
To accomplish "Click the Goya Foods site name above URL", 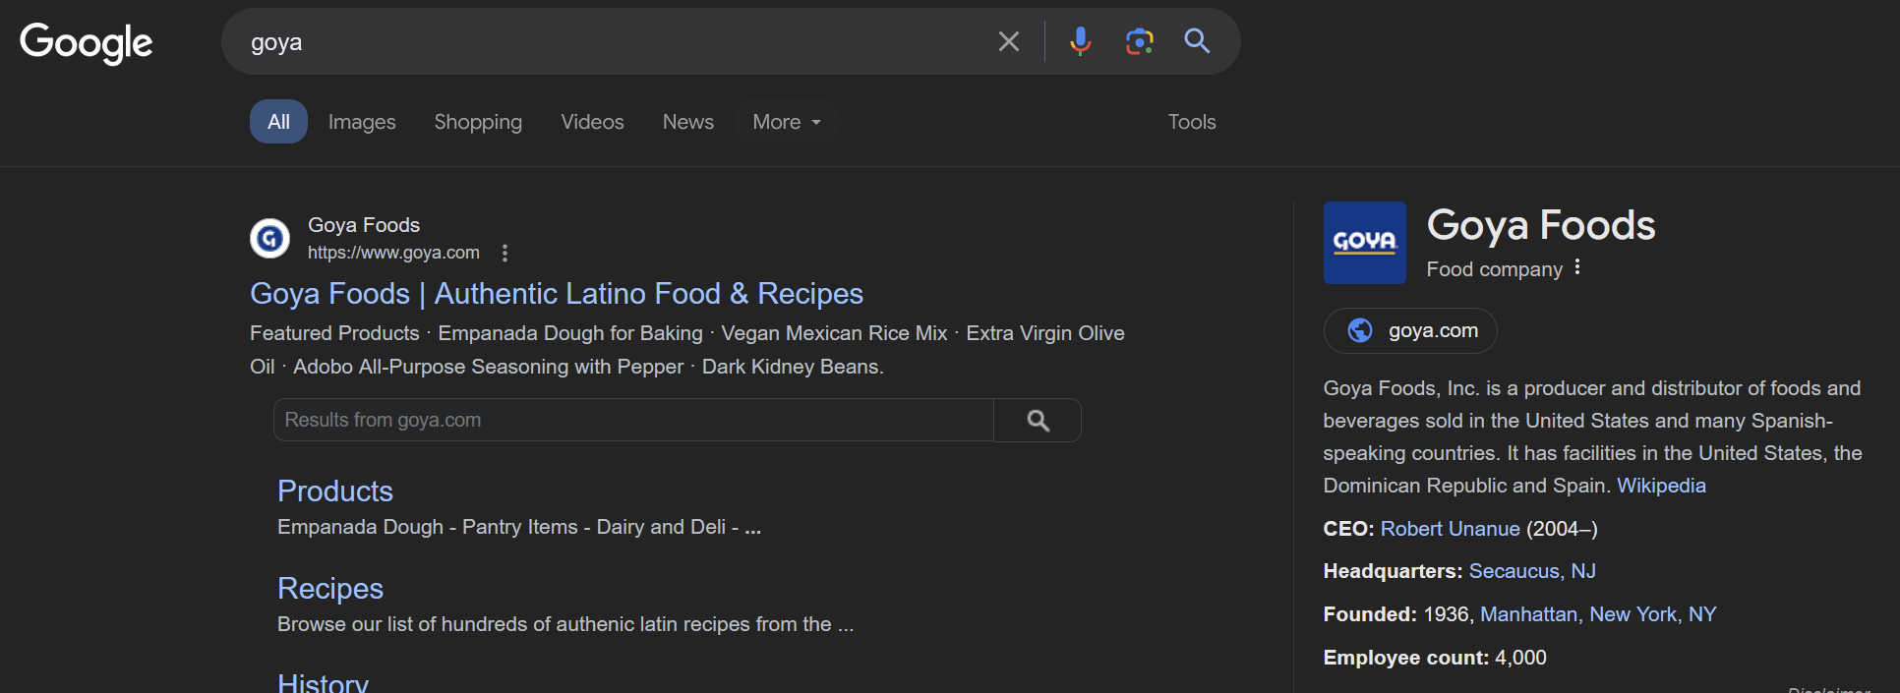I will click(364, 225).
